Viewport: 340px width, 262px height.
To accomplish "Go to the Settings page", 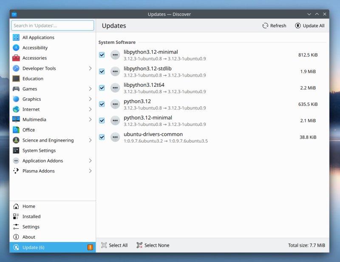I will pyautogui.click(x=31, y=227).
